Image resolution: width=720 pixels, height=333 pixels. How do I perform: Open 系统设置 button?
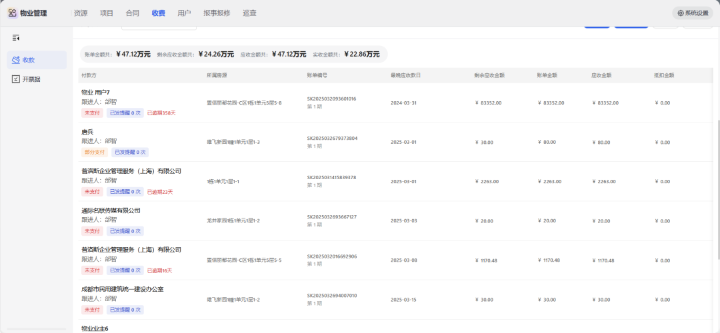coord(693,13)
